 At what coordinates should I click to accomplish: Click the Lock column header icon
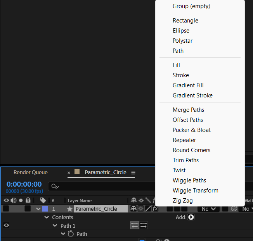tap(28, 200)
